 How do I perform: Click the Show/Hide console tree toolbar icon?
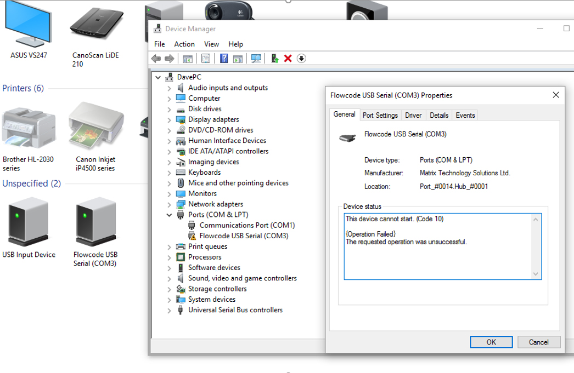(188, 59)
